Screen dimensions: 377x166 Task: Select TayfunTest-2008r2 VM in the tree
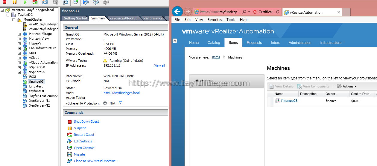click(43, 96)
